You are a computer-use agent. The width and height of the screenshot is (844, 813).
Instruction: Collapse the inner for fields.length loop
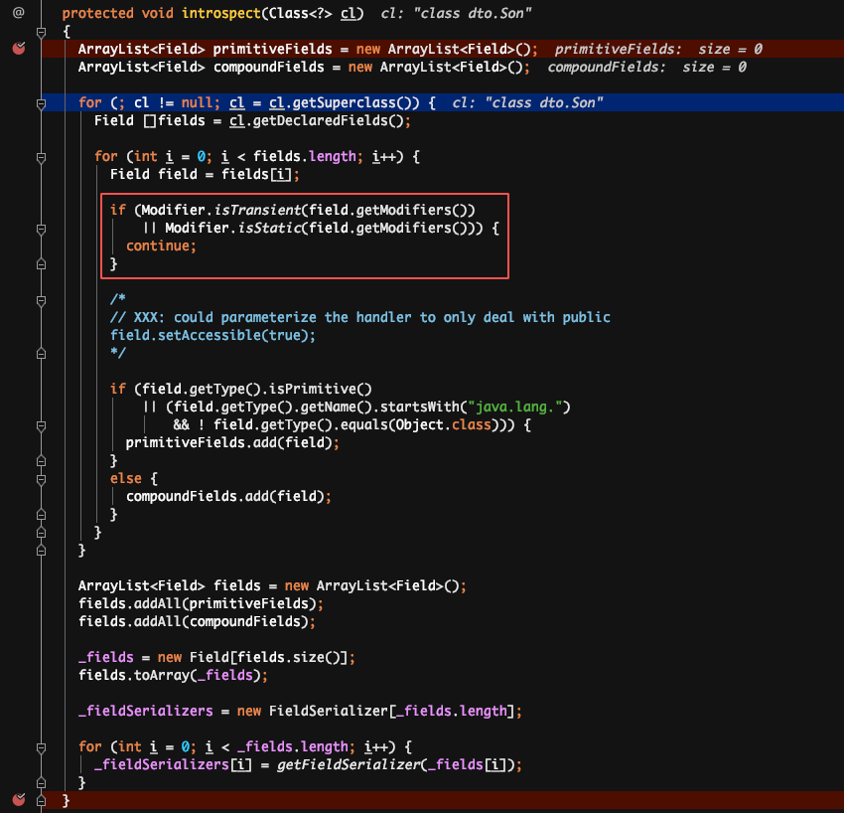[41, 157]
